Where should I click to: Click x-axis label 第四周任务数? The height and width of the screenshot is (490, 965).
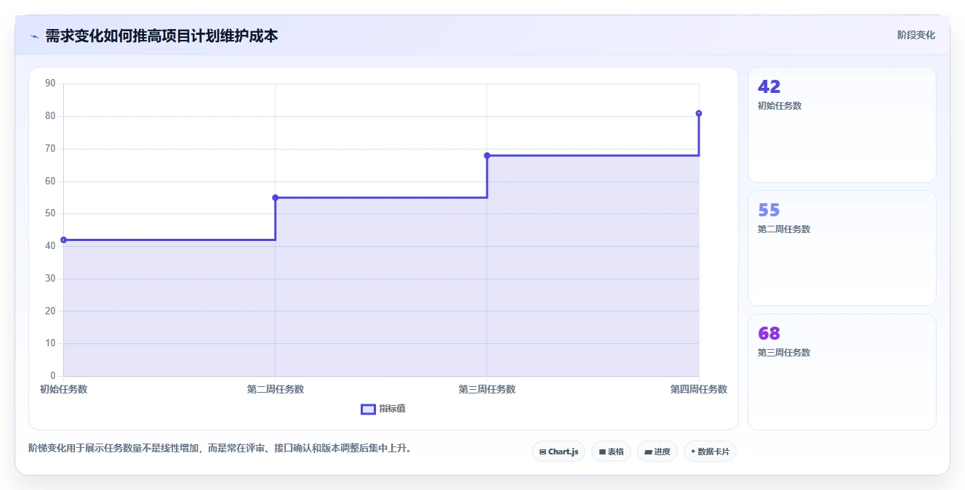(x=699, y=389)
